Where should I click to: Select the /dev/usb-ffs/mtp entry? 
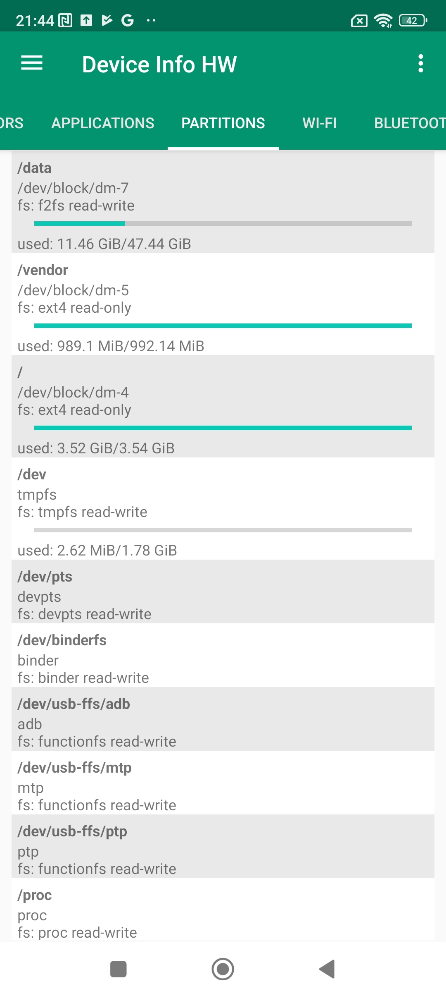(x=223, y=783)
